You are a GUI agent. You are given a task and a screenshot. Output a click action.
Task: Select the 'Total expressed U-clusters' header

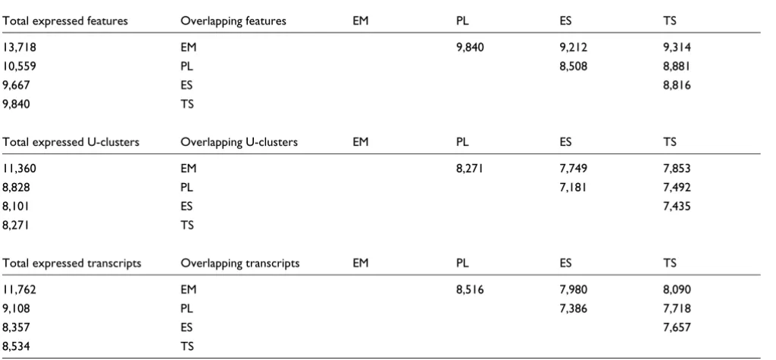70,142
